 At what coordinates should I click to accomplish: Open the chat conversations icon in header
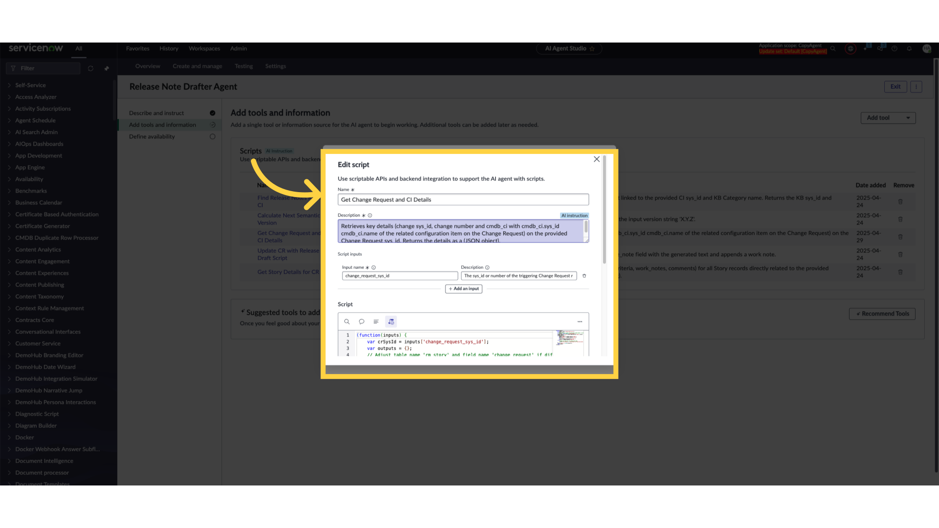pyautogui.click(x=880, y=48)
